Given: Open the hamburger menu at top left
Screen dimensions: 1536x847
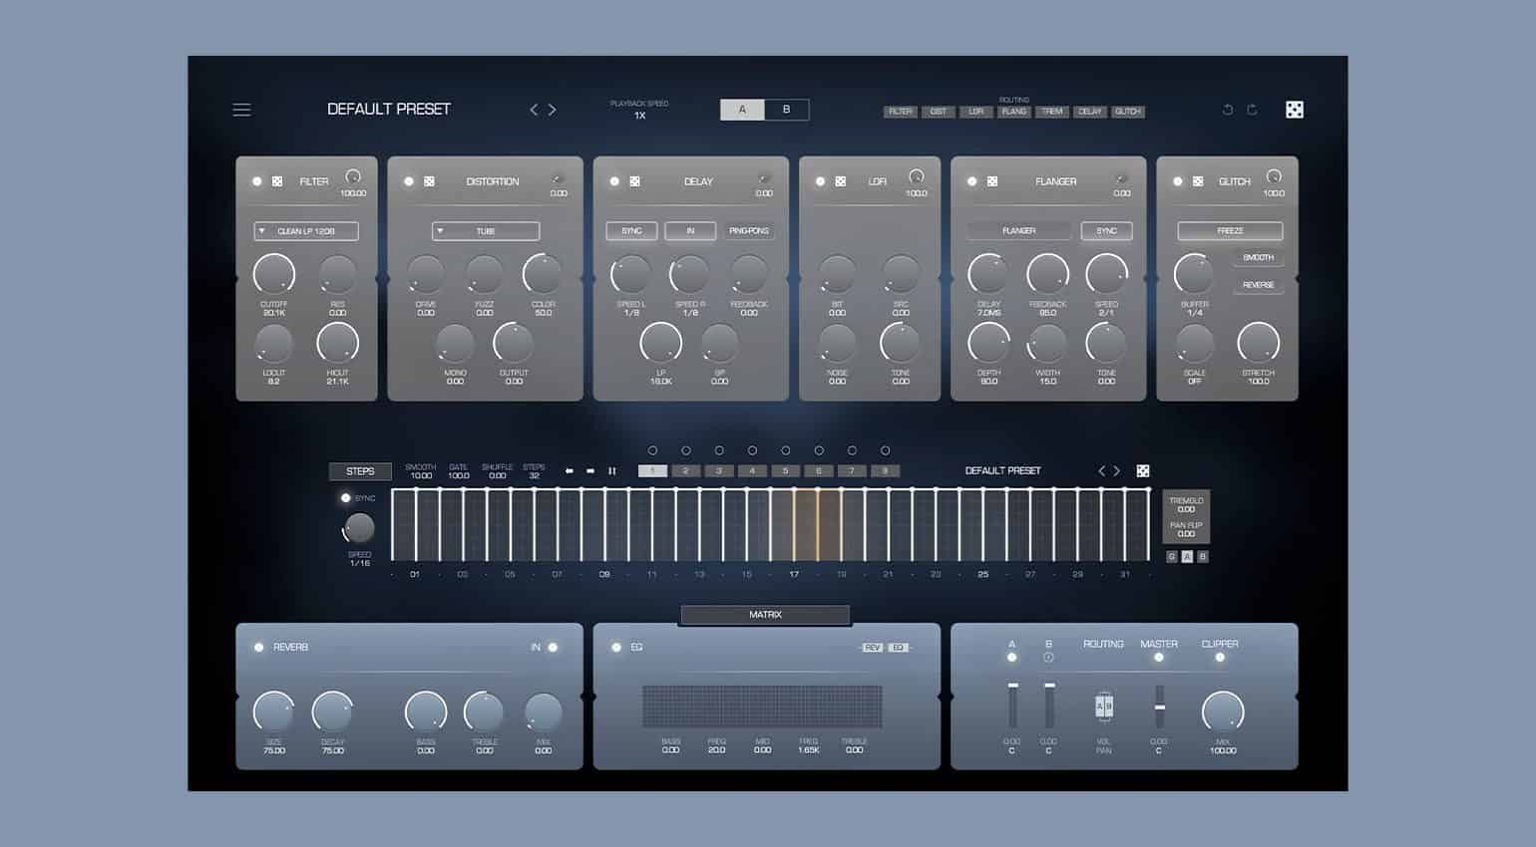Looking at the screenshot, I should coord(241,110).
